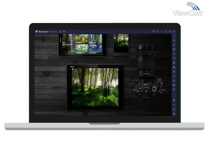207x142 pixels.
Task: Open the media folder sidebar icon
Action: (174, 76)
